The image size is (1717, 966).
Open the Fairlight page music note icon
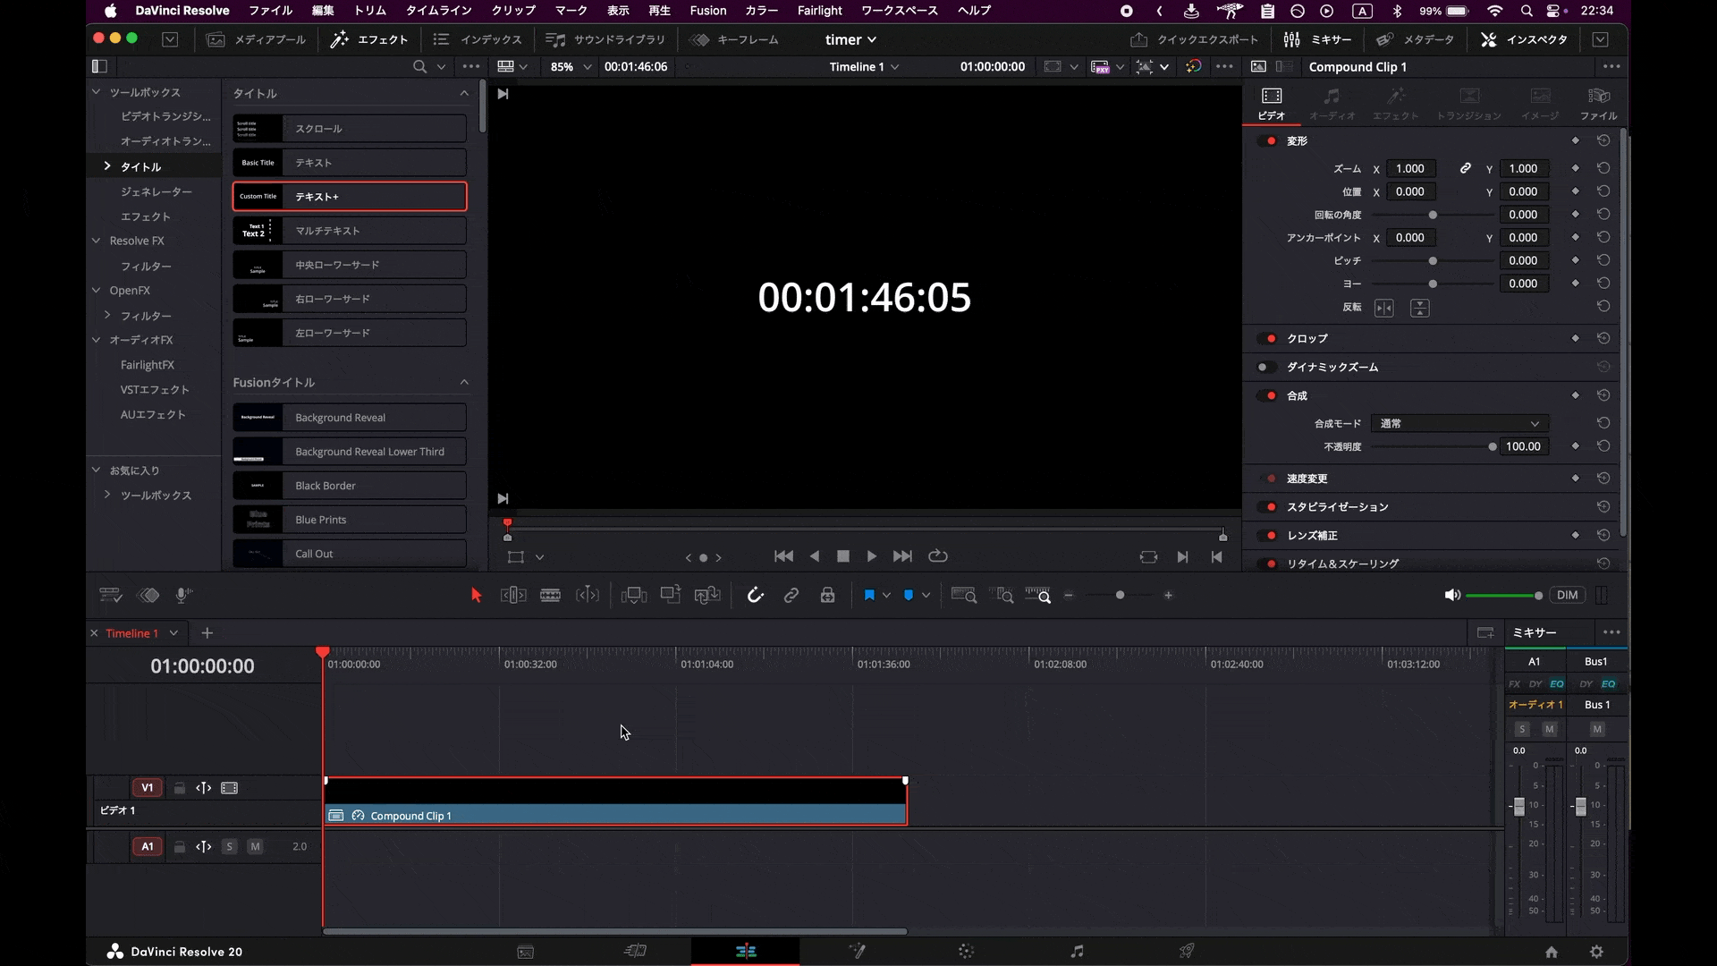coord(1077,952)
